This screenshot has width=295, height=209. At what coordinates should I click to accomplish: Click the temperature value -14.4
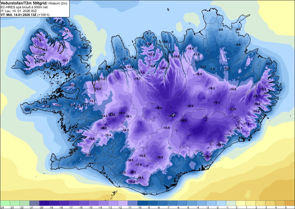point(190,48)
